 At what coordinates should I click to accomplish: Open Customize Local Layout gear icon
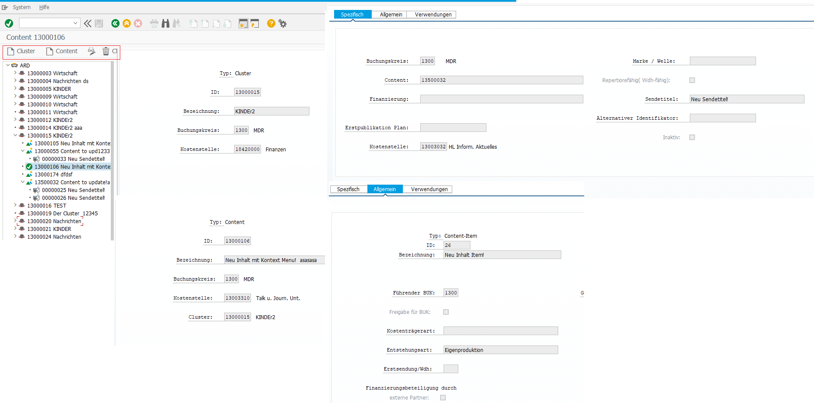coord(283,23)
